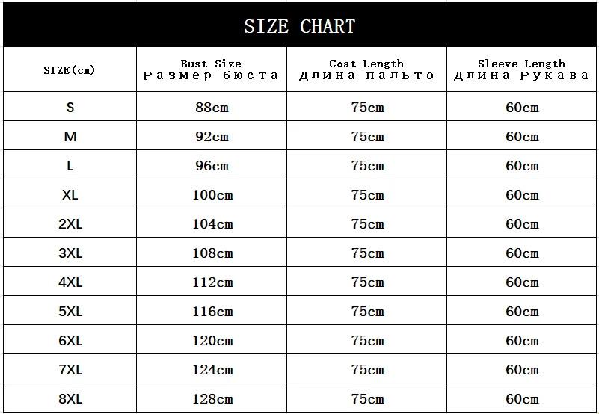Click the 104cm bust size cell
This screenshot has height=414, width=599.
pyautogui.click(x=212, y=223)
